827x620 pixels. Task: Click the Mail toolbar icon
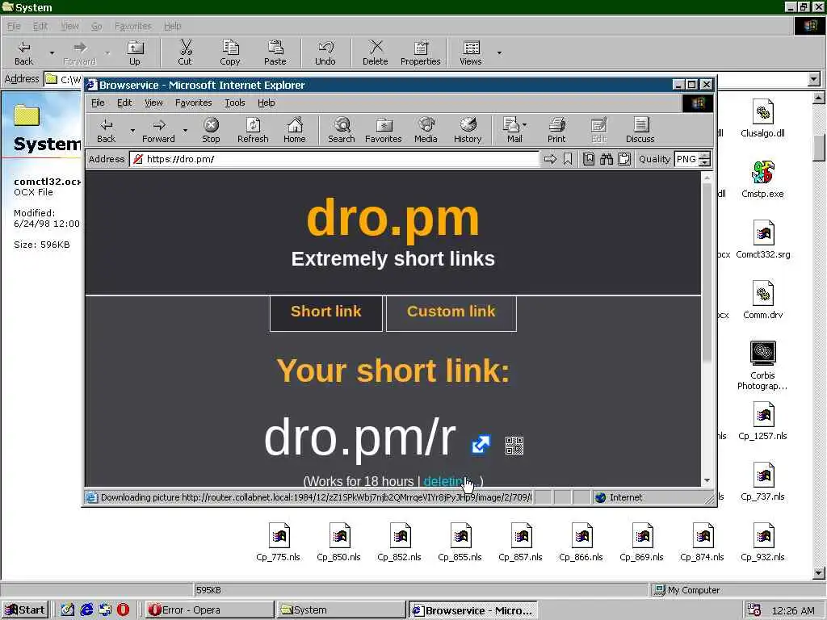tap(511, 130)
